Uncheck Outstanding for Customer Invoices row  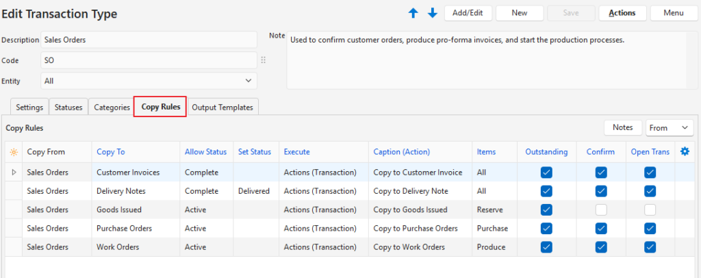(x=546, y=173)
